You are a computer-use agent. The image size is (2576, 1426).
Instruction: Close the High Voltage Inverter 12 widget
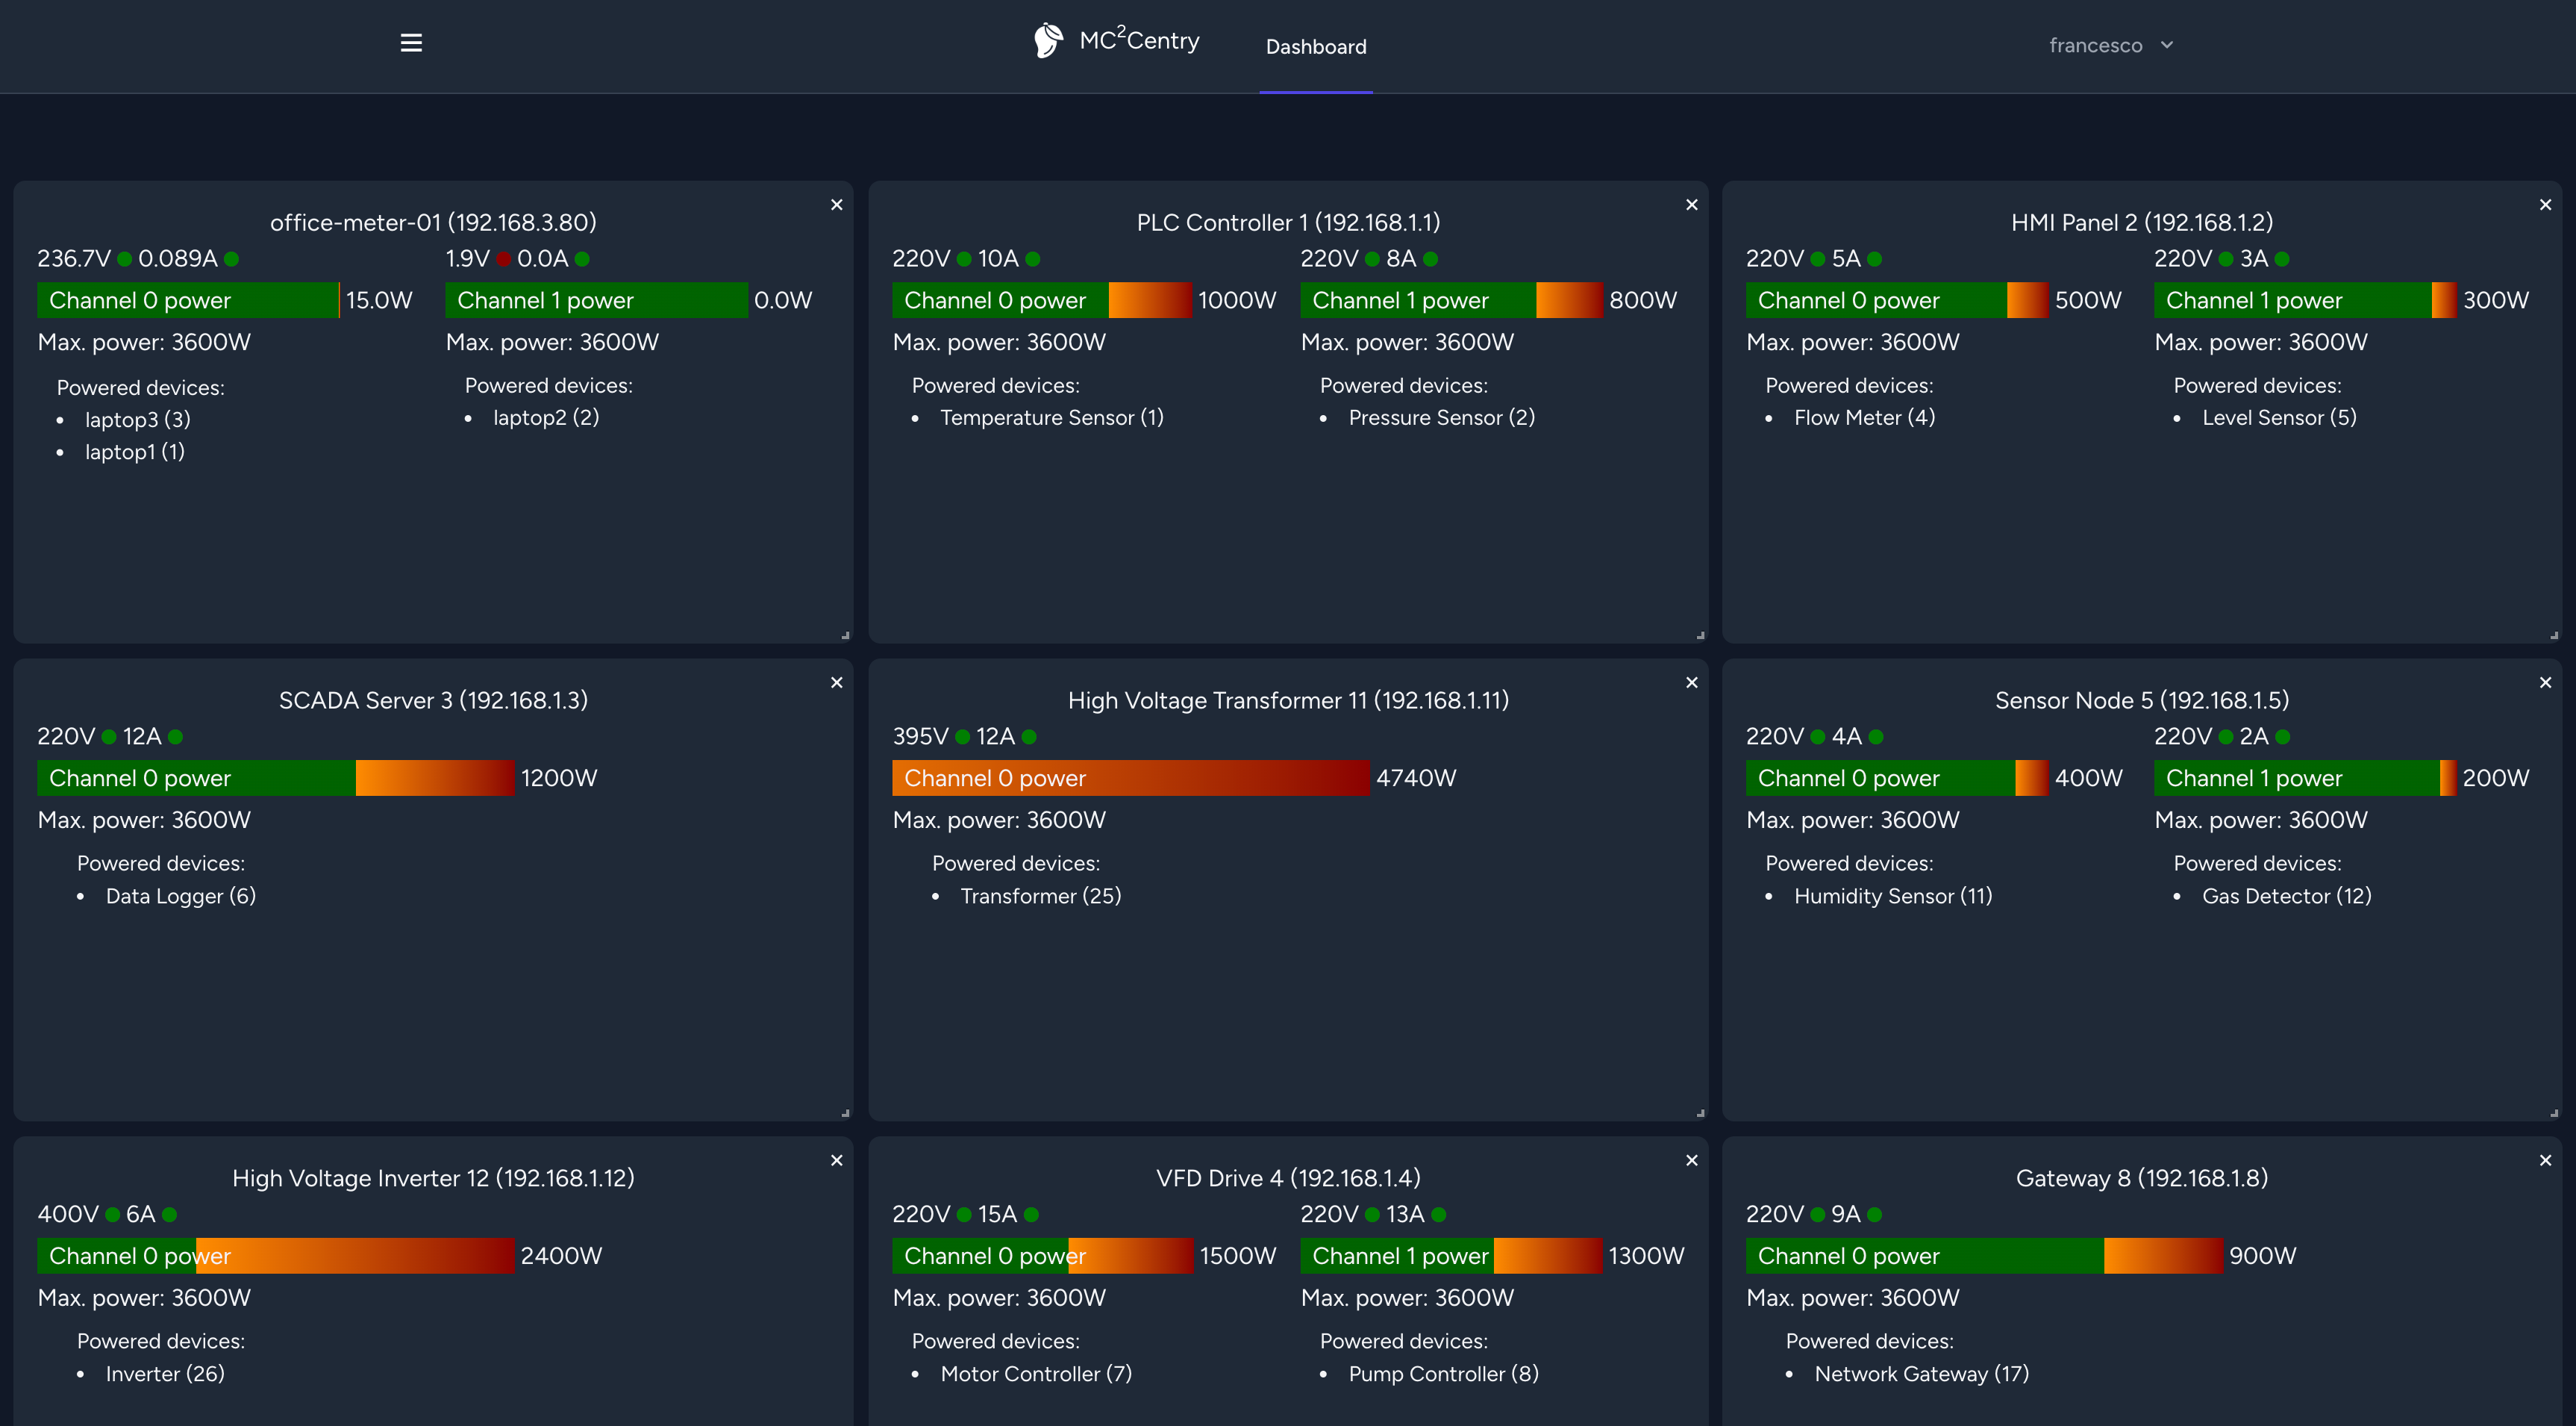click(x=837, y=1161)
